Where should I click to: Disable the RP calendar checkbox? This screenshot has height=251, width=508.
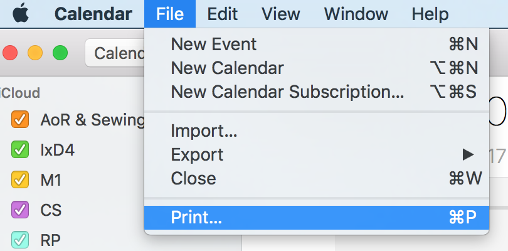20,239
